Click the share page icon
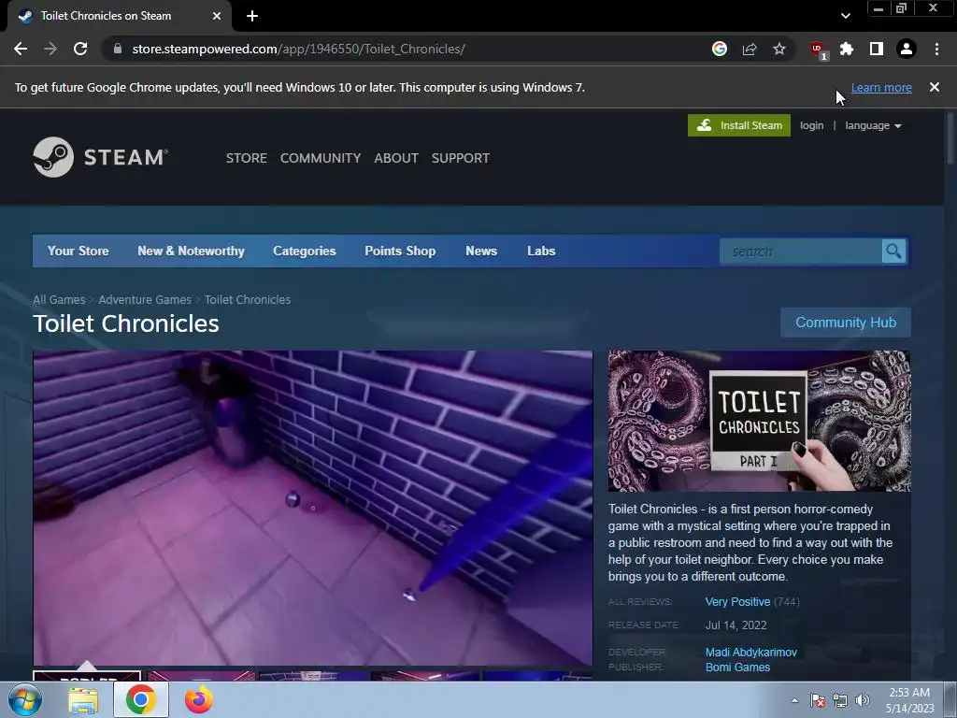The width and height of the screenshot is (957, 718). click(x=750, y=49)
